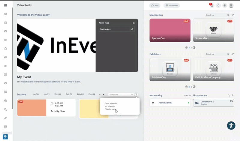Image resolution: width=240 pixels, height=141 pixels.
Task: Toggle the Sessions filter funnel dropdown
Action: tap(136, 94)
